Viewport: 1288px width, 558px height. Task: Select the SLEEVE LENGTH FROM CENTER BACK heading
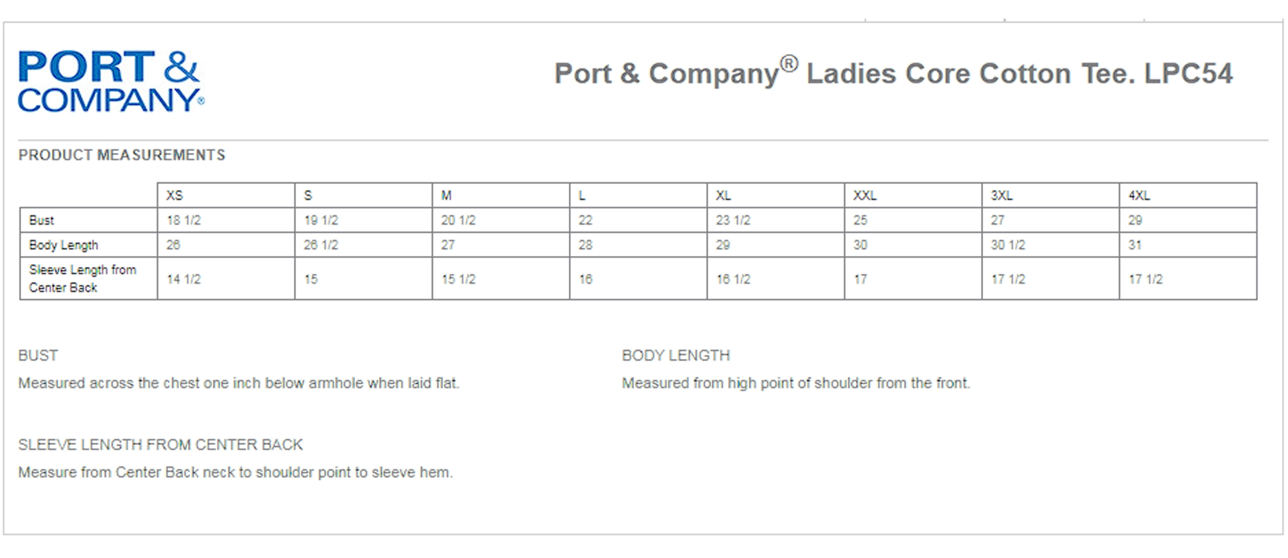tap(160, 445)
